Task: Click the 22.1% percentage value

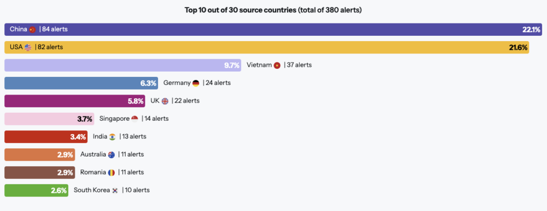Action: tap(531, 30)
